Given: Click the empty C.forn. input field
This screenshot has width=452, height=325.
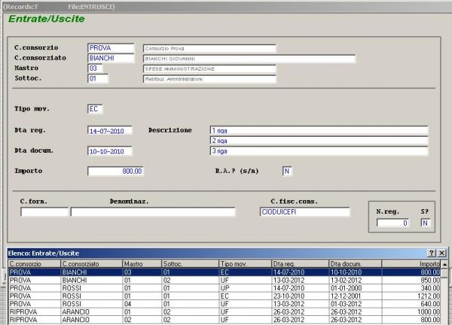Looking at the screenshot, I should tap(44, 212).
